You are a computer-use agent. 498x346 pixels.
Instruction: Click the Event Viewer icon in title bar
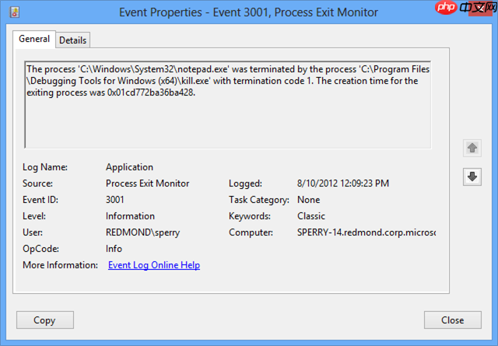click(x=14, y=12)
